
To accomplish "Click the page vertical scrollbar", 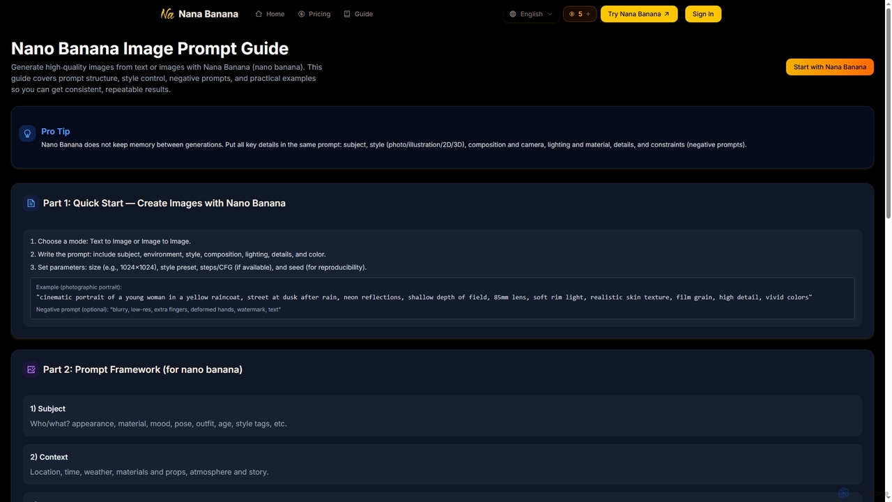I will click(888, 112).
